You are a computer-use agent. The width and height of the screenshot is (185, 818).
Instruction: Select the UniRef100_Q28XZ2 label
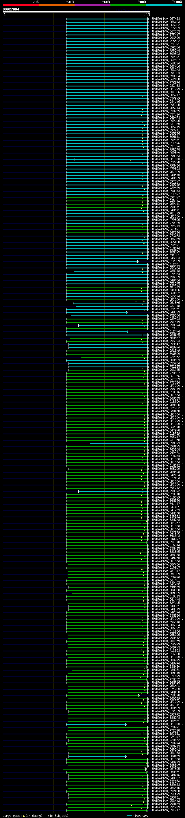tap(166, 740)
